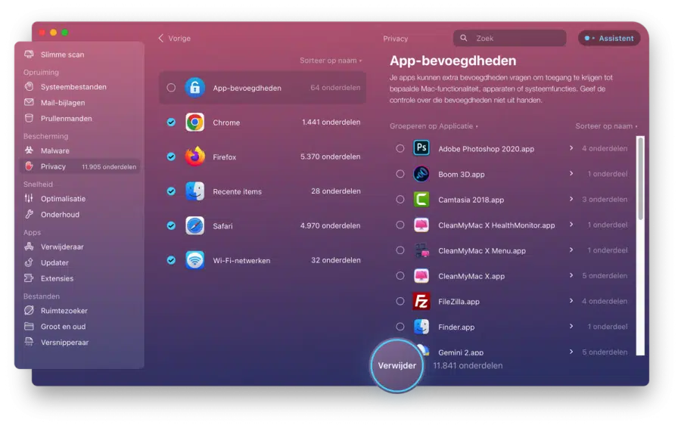Uncheck the Firefox checkbox
The image size is (681, 428).
tap(171, 157)
